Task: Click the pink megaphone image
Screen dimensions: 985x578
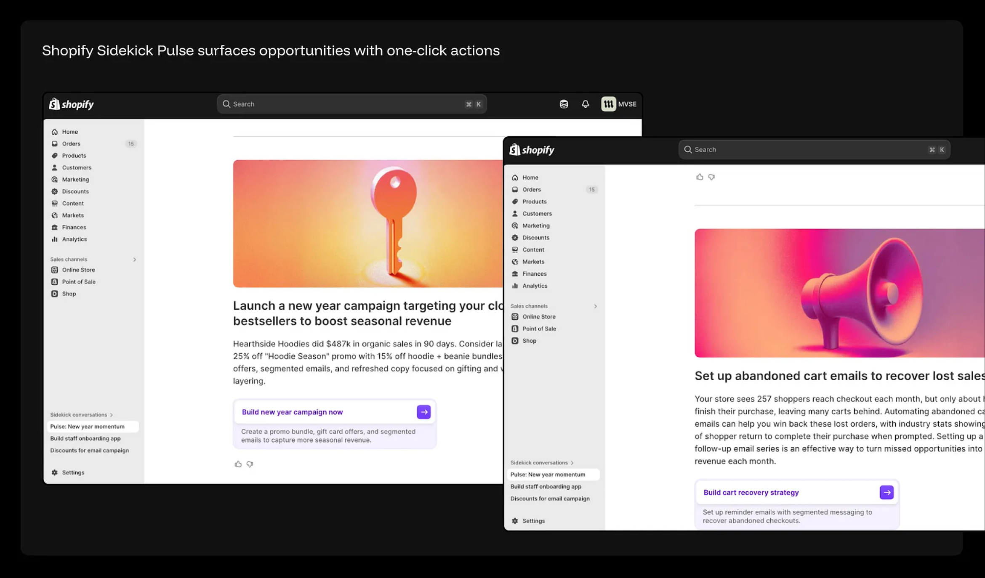Action: 839,293
